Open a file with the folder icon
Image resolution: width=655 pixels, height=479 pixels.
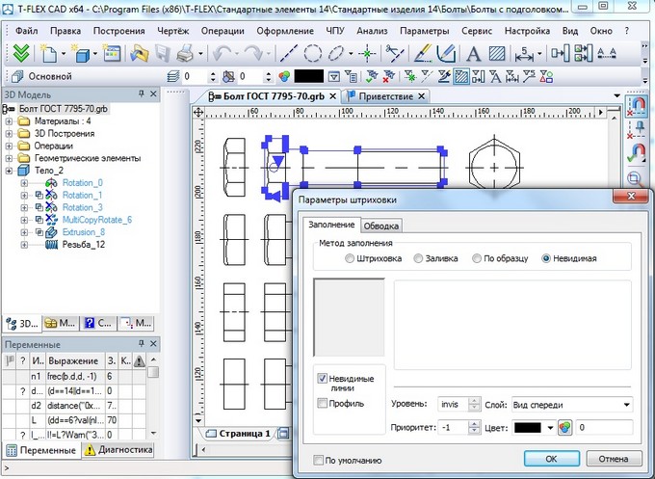click(139, 54)
